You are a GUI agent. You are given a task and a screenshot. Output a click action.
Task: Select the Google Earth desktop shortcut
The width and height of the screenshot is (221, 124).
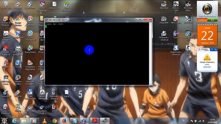[x=18, y=35]
